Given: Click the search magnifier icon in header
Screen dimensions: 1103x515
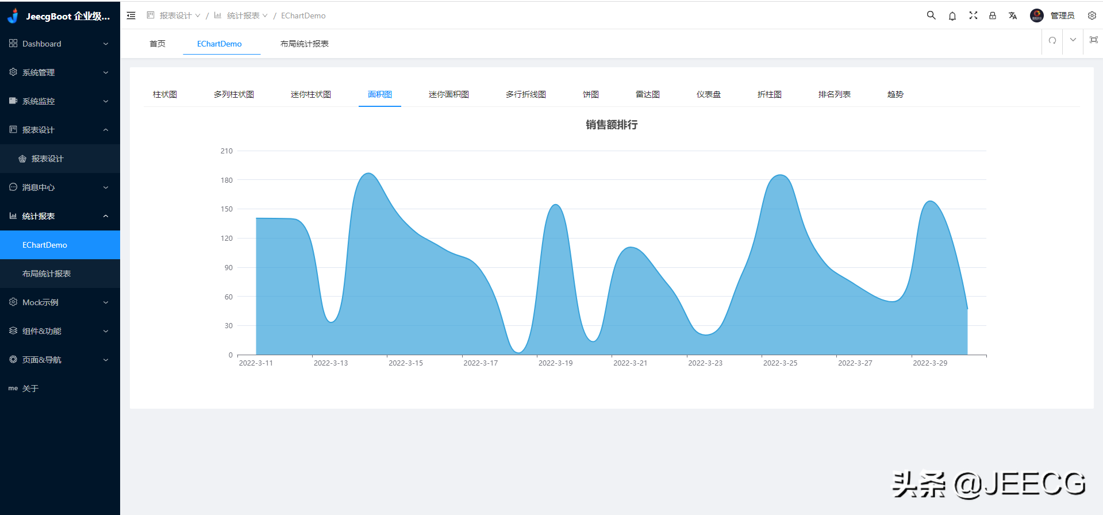Looking at the screenshot, I should pyautogui.click(x=931, y=16).
